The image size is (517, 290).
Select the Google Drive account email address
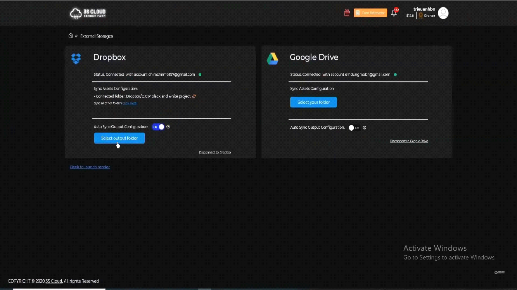(x=368, y=75)
